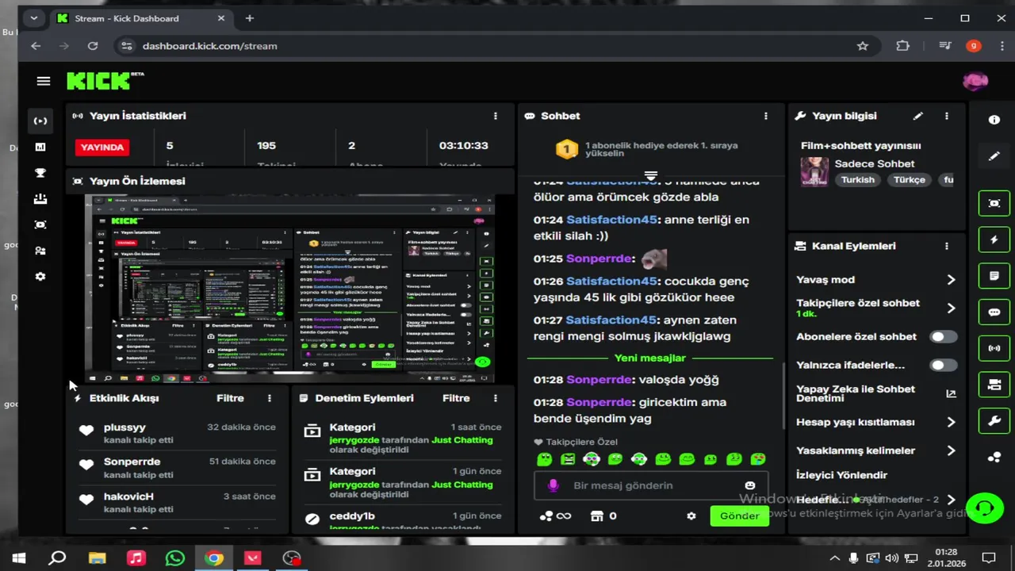
Task: Open the hamburger menu beside the Kick logo
Action: [x=44, y=81]
